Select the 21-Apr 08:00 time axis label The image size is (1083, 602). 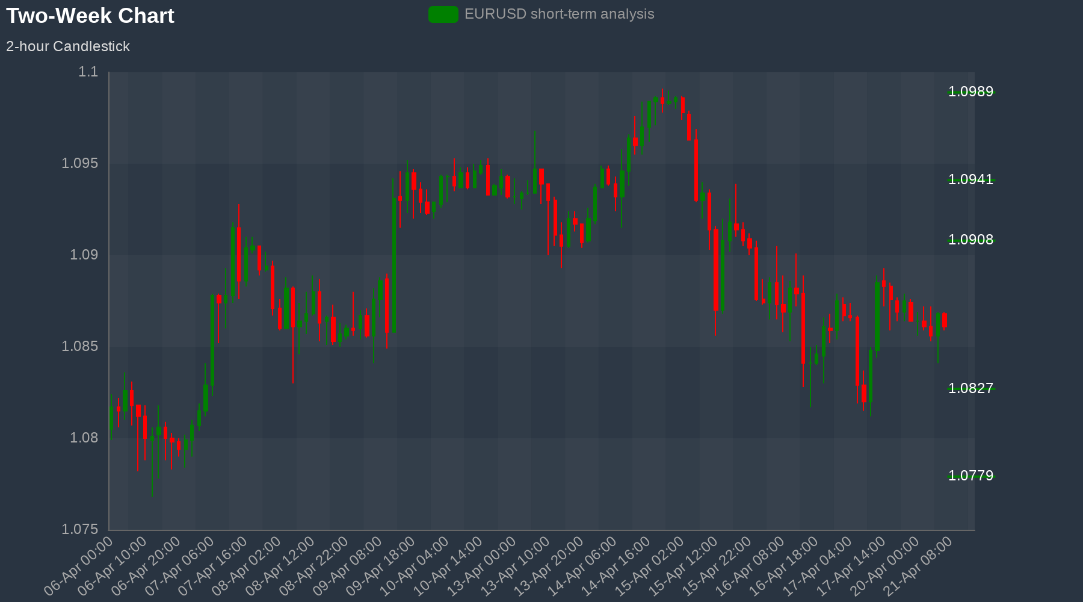(x=919, y=566)
